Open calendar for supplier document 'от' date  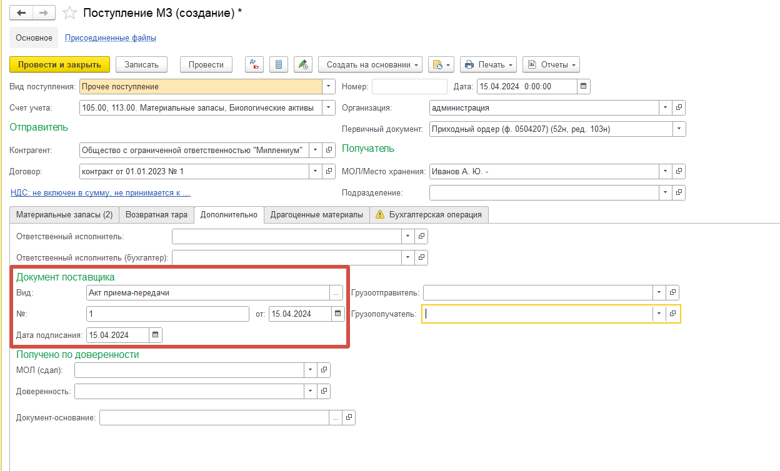click(x=338, y=314)
